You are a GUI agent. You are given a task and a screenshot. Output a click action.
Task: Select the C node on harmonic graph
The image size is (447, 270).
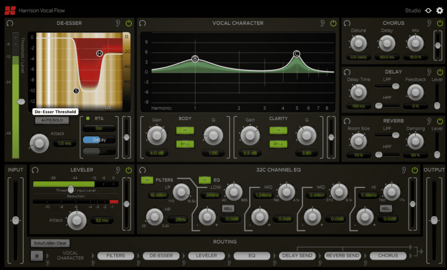click(x=297, y=54)
